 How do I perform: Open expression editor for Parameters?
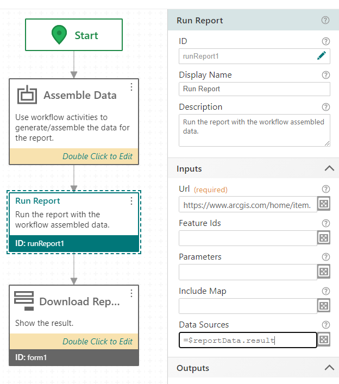tap(324, 272)
